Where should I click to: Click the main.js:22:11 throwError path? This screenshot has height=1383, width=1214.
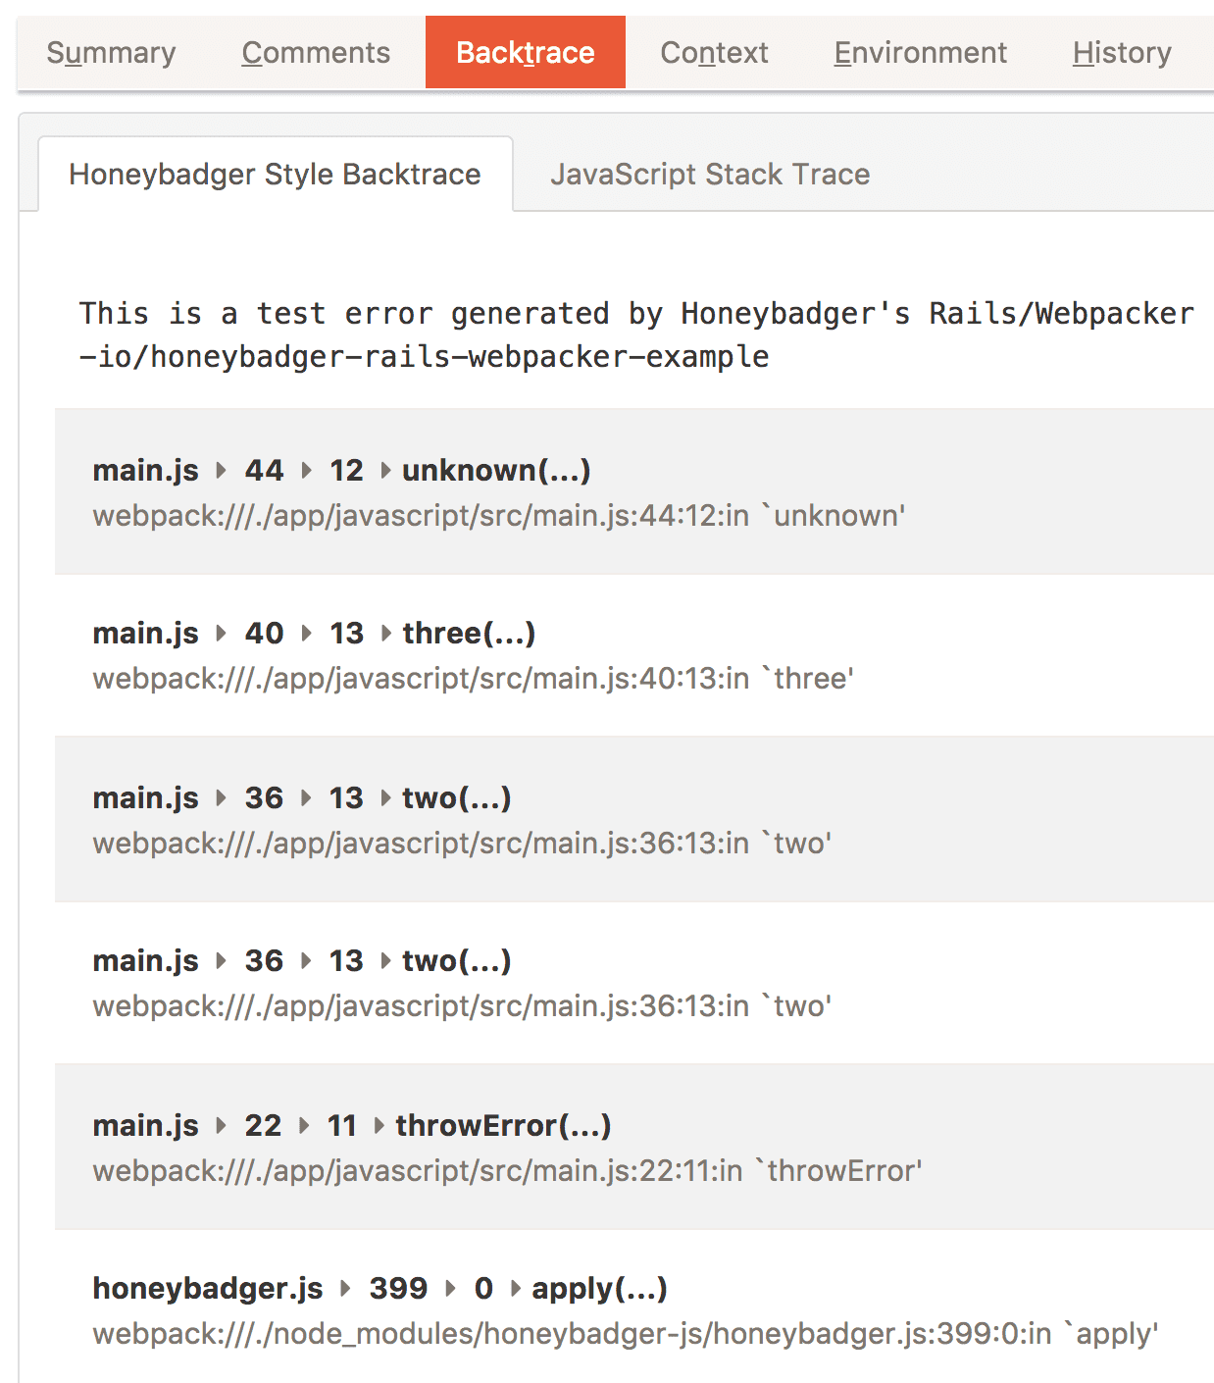coord(507,1171)
